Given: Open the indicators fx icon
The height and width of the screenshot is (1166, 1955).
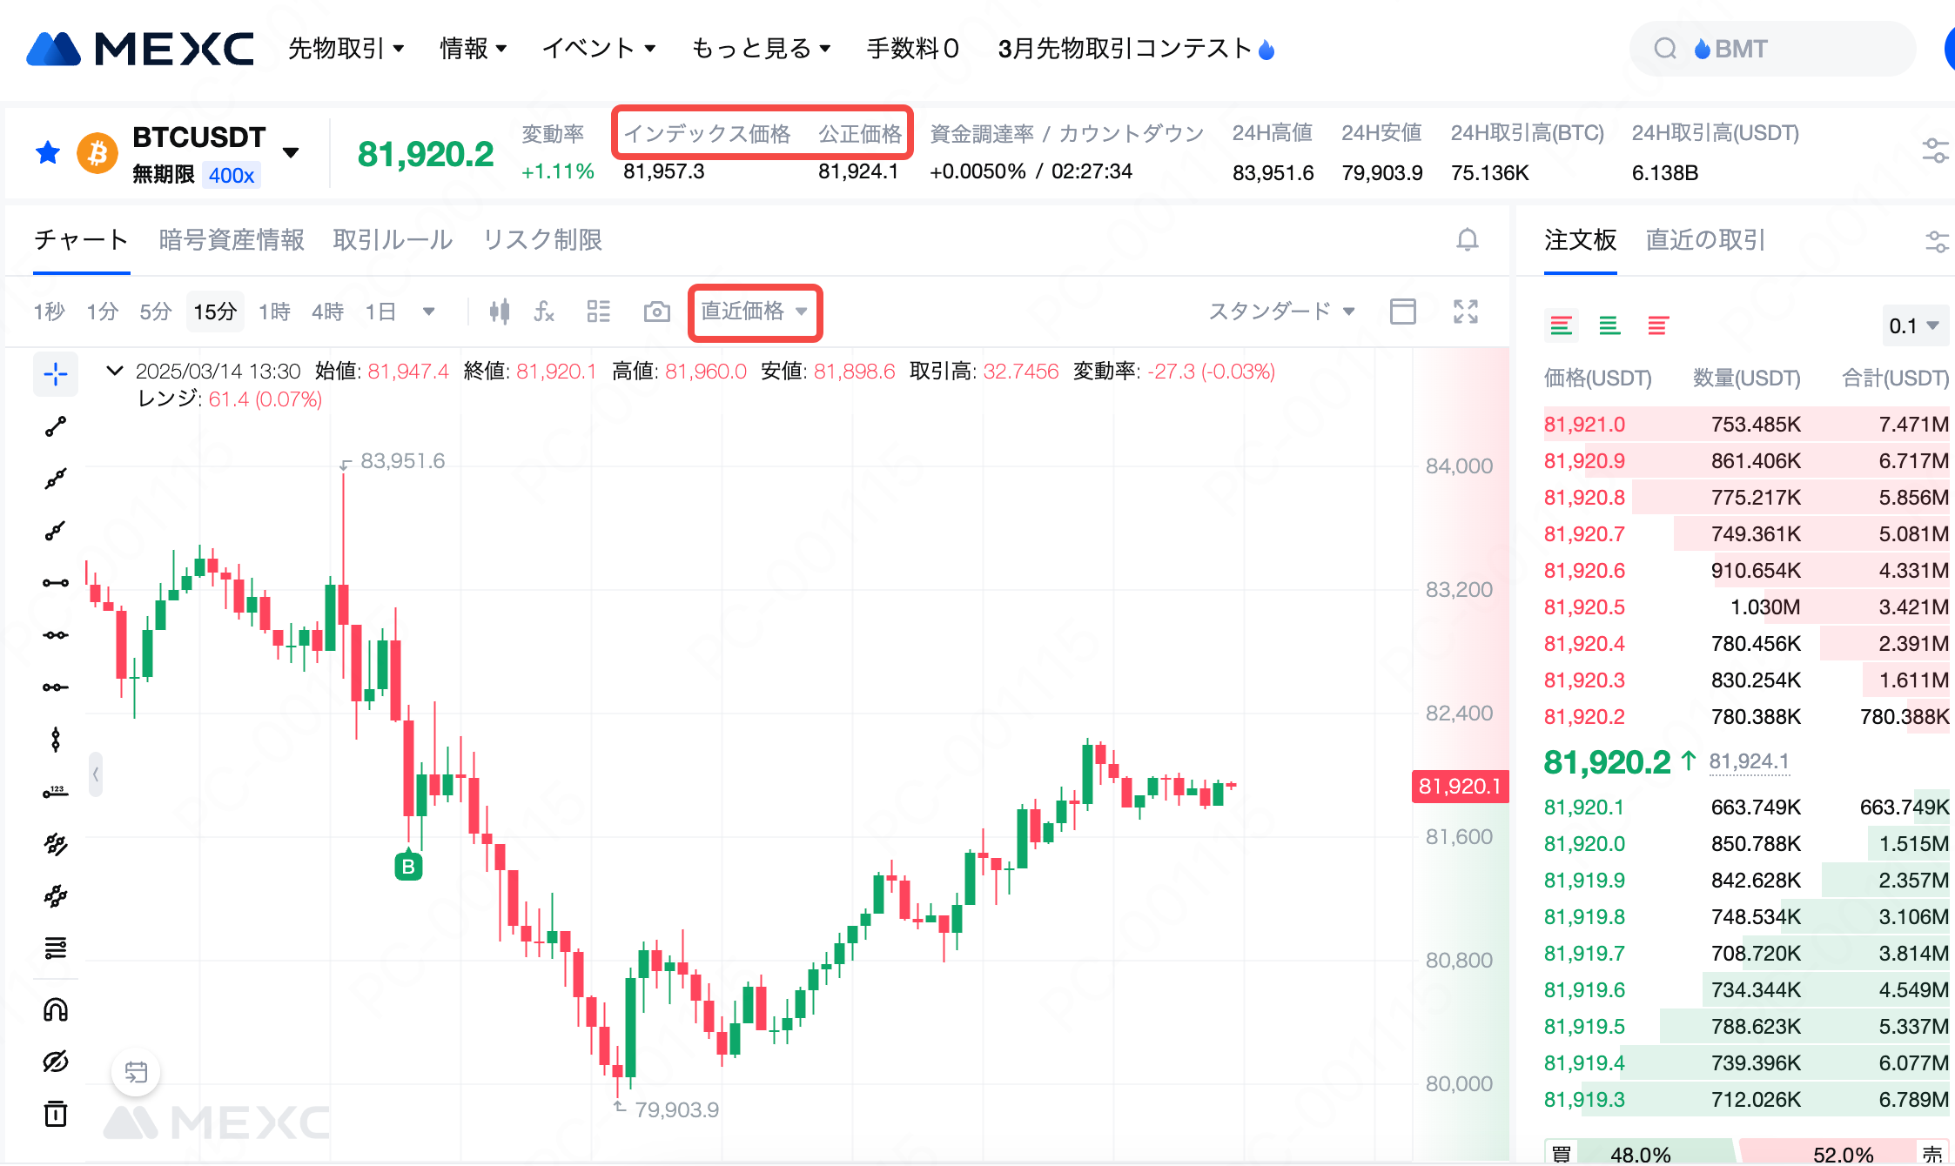Looking at the screenshot, I should [x=544, y=312].
